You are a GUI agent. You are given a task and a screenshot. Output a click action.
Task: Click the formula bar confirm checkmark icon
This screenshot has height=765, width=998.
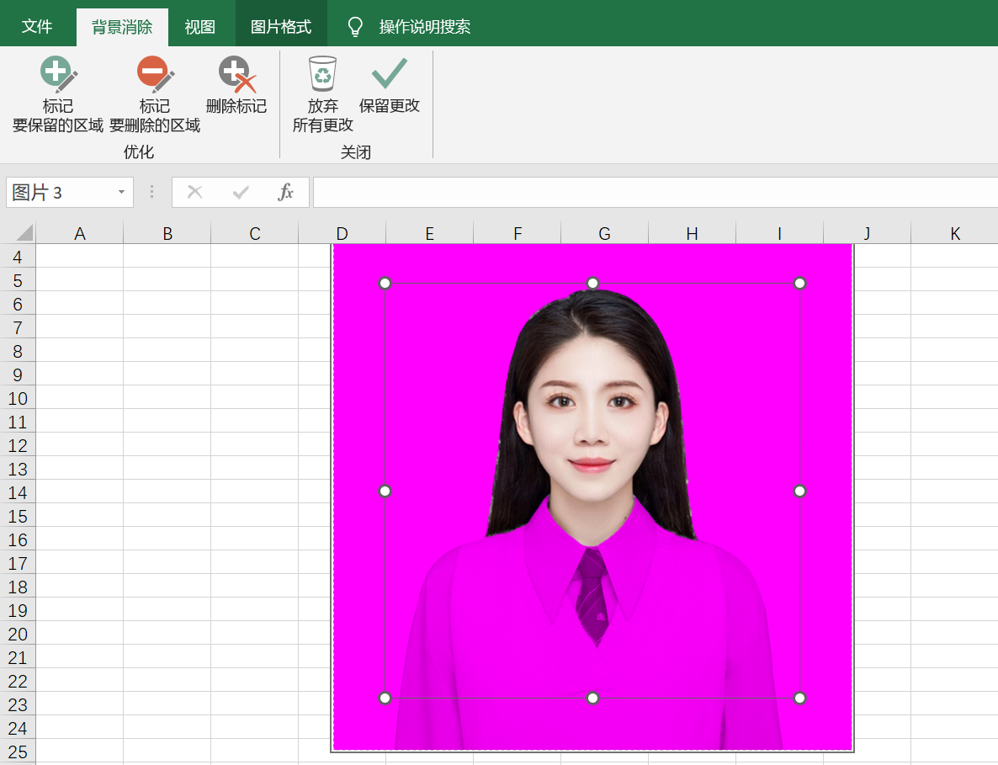coord(241,192)
